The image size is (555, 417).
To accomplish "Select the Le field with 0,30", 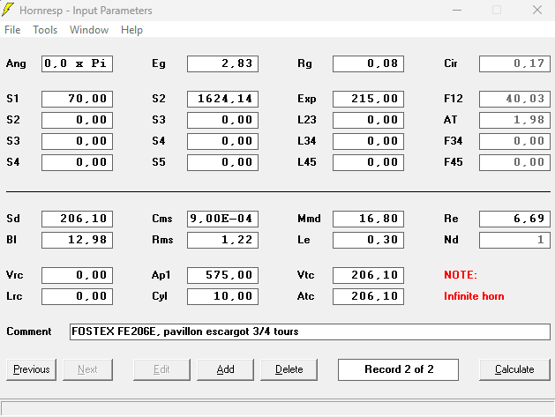I will tap(368, 240).
